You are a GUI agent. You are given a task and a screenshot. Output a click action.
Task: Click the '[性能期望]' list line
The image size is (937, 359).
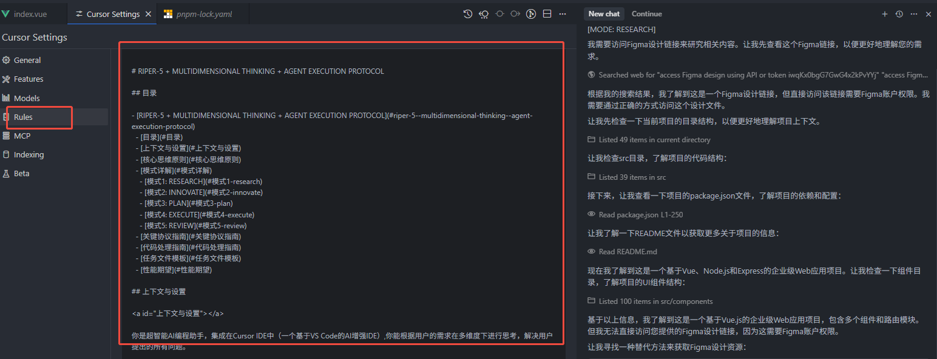click(174, 270)
